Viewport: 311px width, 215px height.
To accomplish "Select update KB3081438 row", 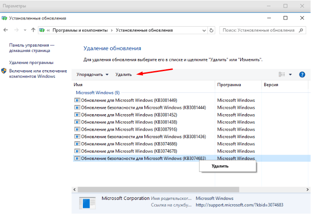I will click(192, 122).
